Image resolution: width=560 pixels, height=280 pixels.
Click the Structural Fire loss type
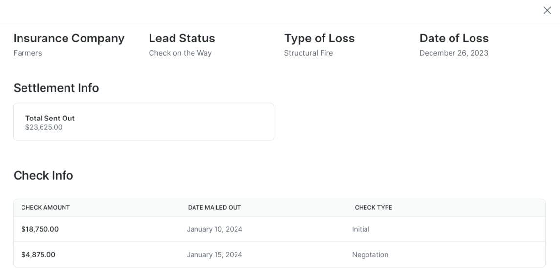[x=308, y=53]
